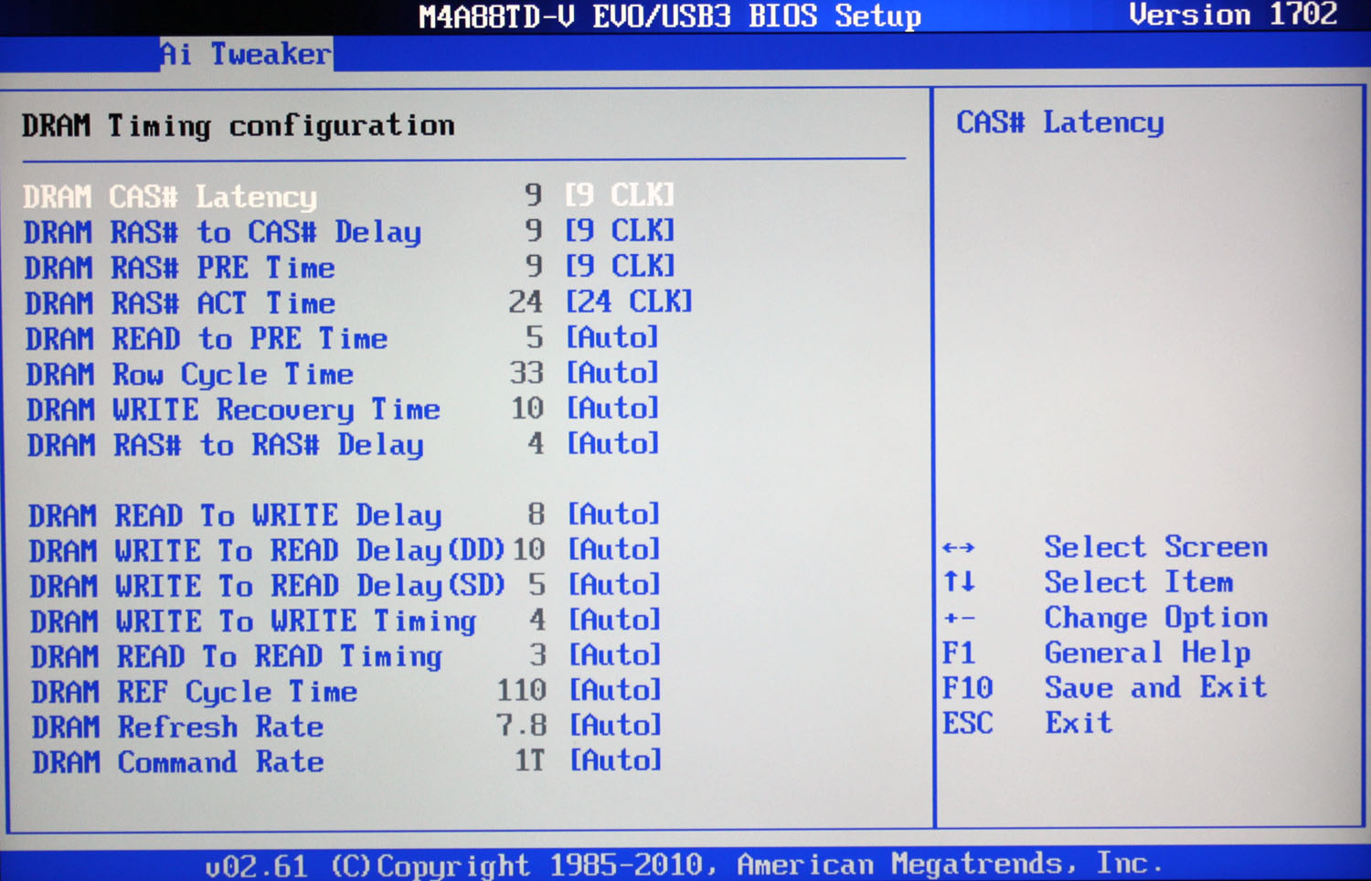Select the DRAM READ To READ Timing label

tap(237, 656)
